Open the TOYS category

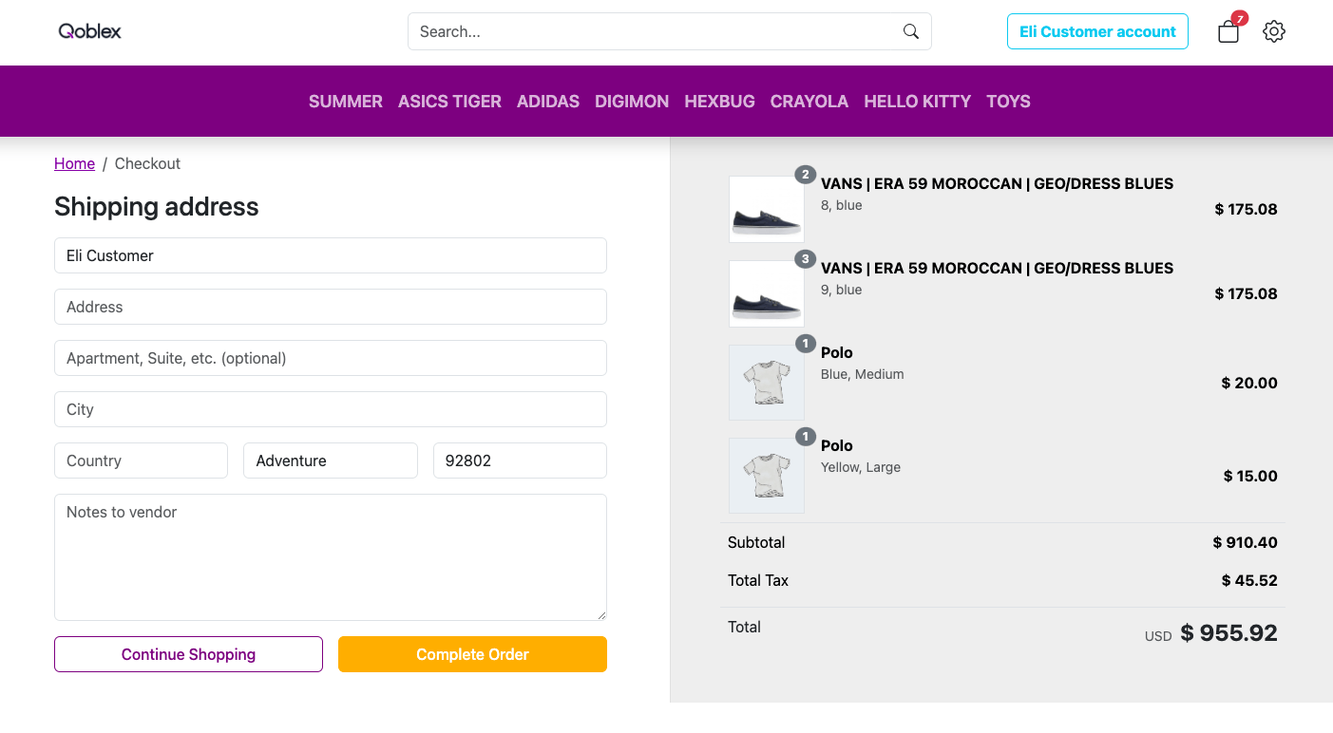point(1008,102)
